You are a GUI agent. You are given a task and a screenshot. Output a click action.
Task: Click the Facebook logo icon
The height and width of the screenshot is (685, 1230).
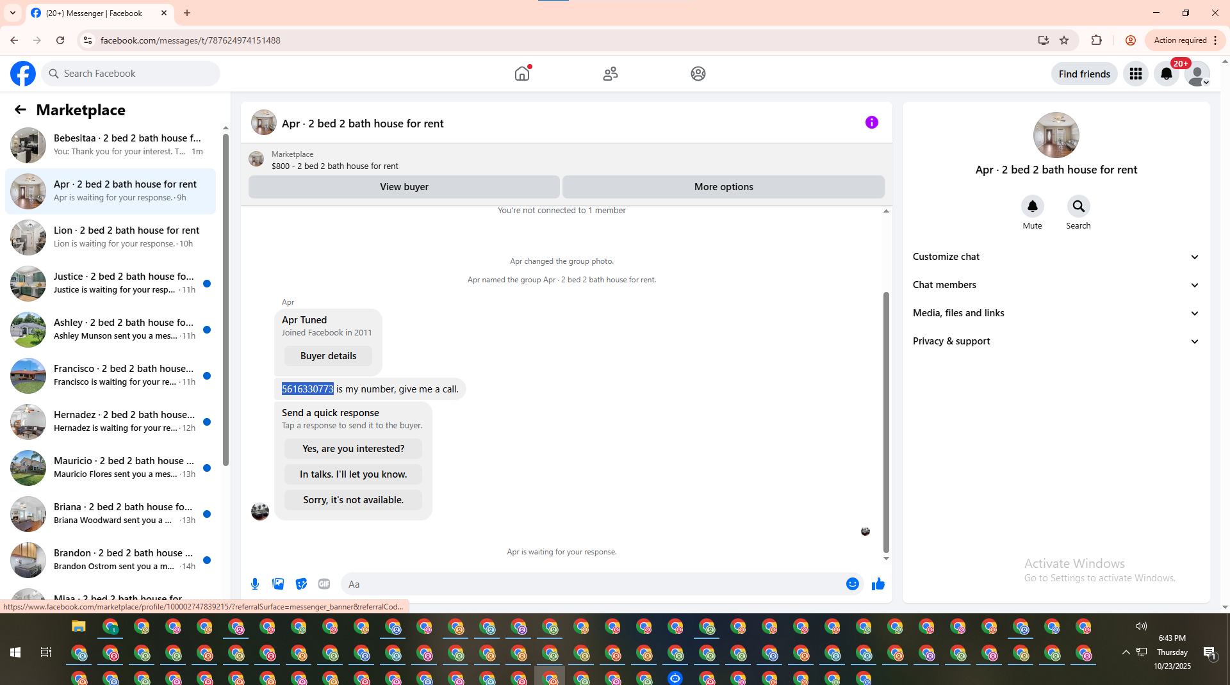coord(23,74)
